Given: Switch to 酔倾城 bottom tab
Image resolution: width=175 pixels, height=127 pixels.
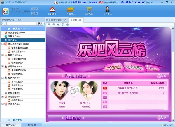Looking at the screenshot, I should (32, 125).
